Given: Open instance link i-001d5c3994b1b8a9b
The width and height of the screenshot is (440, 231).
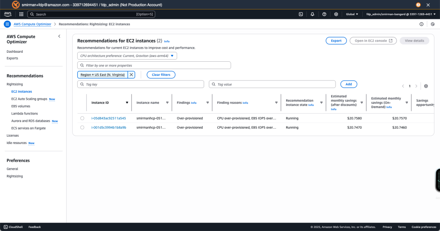Looking at the screenshot, I should pos(109,127).
